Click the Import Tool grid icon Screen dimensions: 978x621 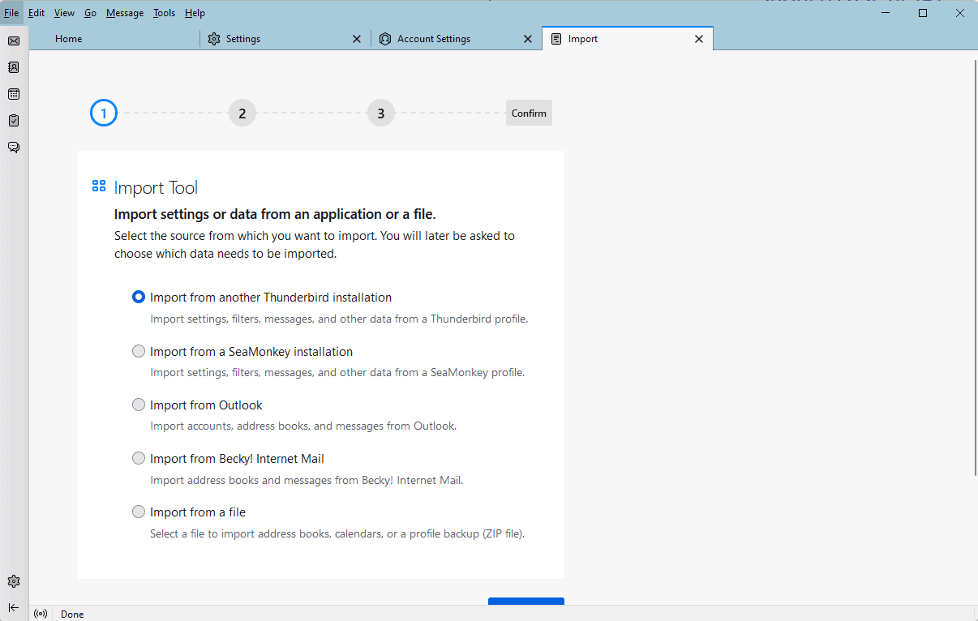pyautogui.click(x=99, y=186)
